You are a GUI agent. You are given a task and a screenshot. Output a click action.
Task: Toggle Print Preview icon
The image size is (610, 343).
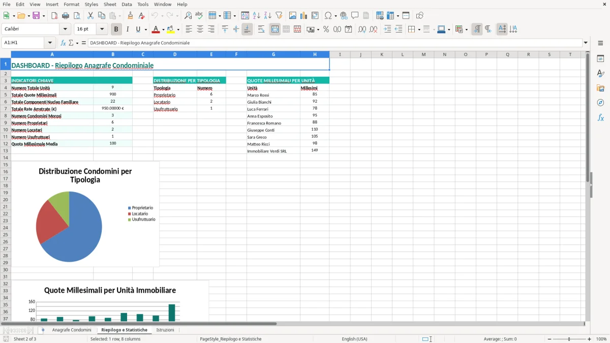77,16
